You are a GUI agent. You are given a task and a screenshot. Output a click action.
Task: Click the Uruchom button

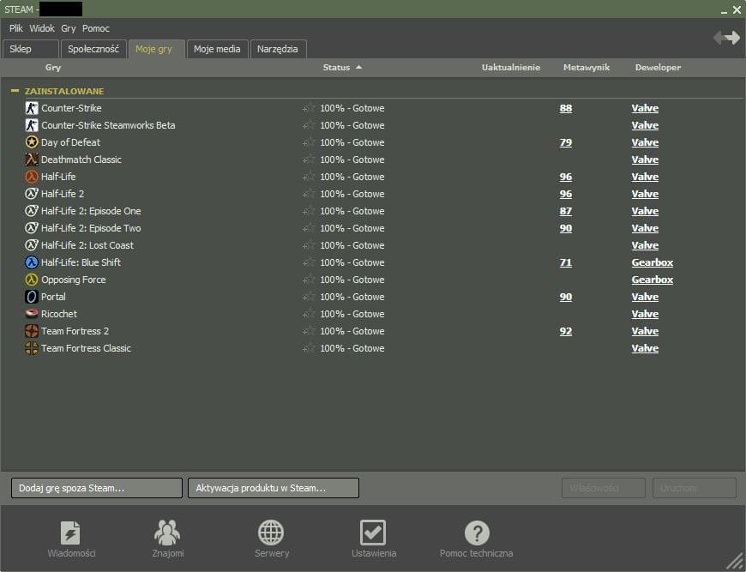click(x=695, y=488)
